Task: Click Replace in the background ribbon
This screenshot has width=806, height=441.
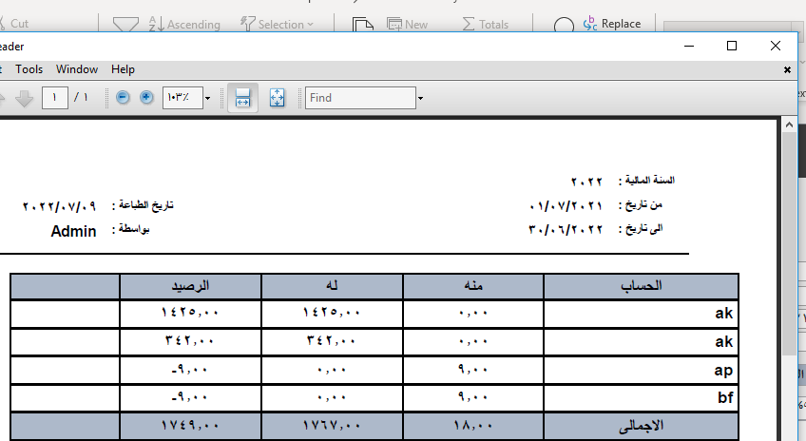Action: (612, 24)
